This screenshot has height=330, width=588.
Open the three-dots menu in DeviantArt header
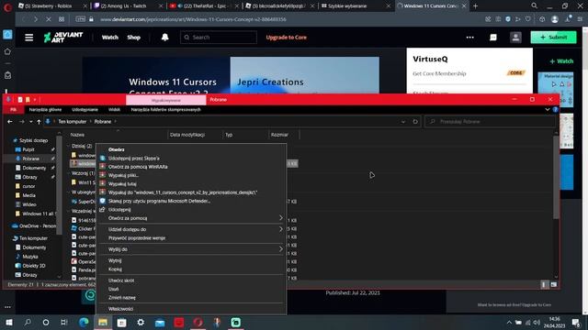pyautogui.click(x=469, y=38)
